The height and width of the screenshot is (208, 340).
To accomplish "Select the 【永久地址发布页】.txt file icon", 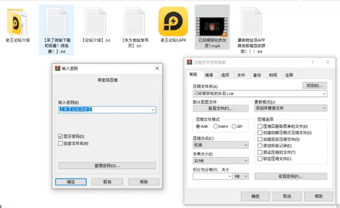I will [135, 22].
